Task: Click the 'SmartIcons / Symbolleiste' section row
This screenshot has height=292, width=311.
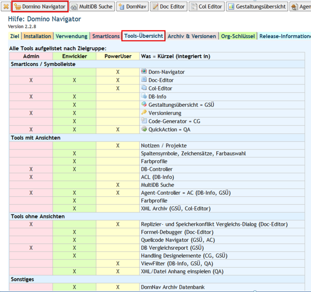Action: pyautogui.click(x=157, y=64)
